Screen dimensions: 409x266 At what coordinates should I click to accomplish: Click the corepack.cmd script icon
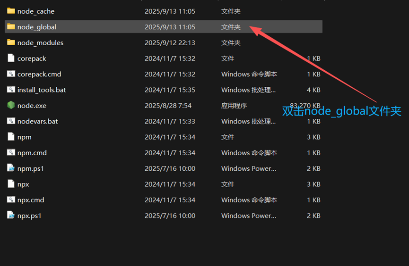[11, 74]
